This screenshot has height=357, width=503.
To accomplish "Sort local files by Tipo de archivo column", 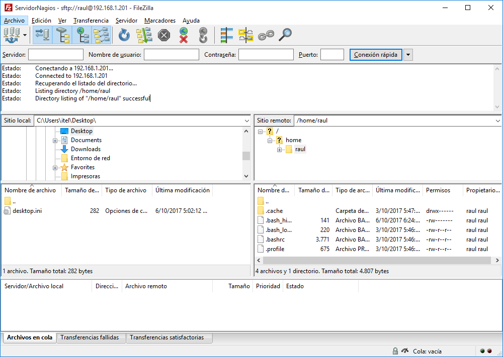I will click(x=127, y=190).
